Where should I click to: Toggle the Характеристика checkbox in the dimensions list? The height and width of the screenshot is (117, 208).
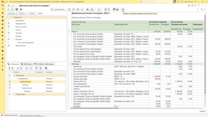(9, 45)
